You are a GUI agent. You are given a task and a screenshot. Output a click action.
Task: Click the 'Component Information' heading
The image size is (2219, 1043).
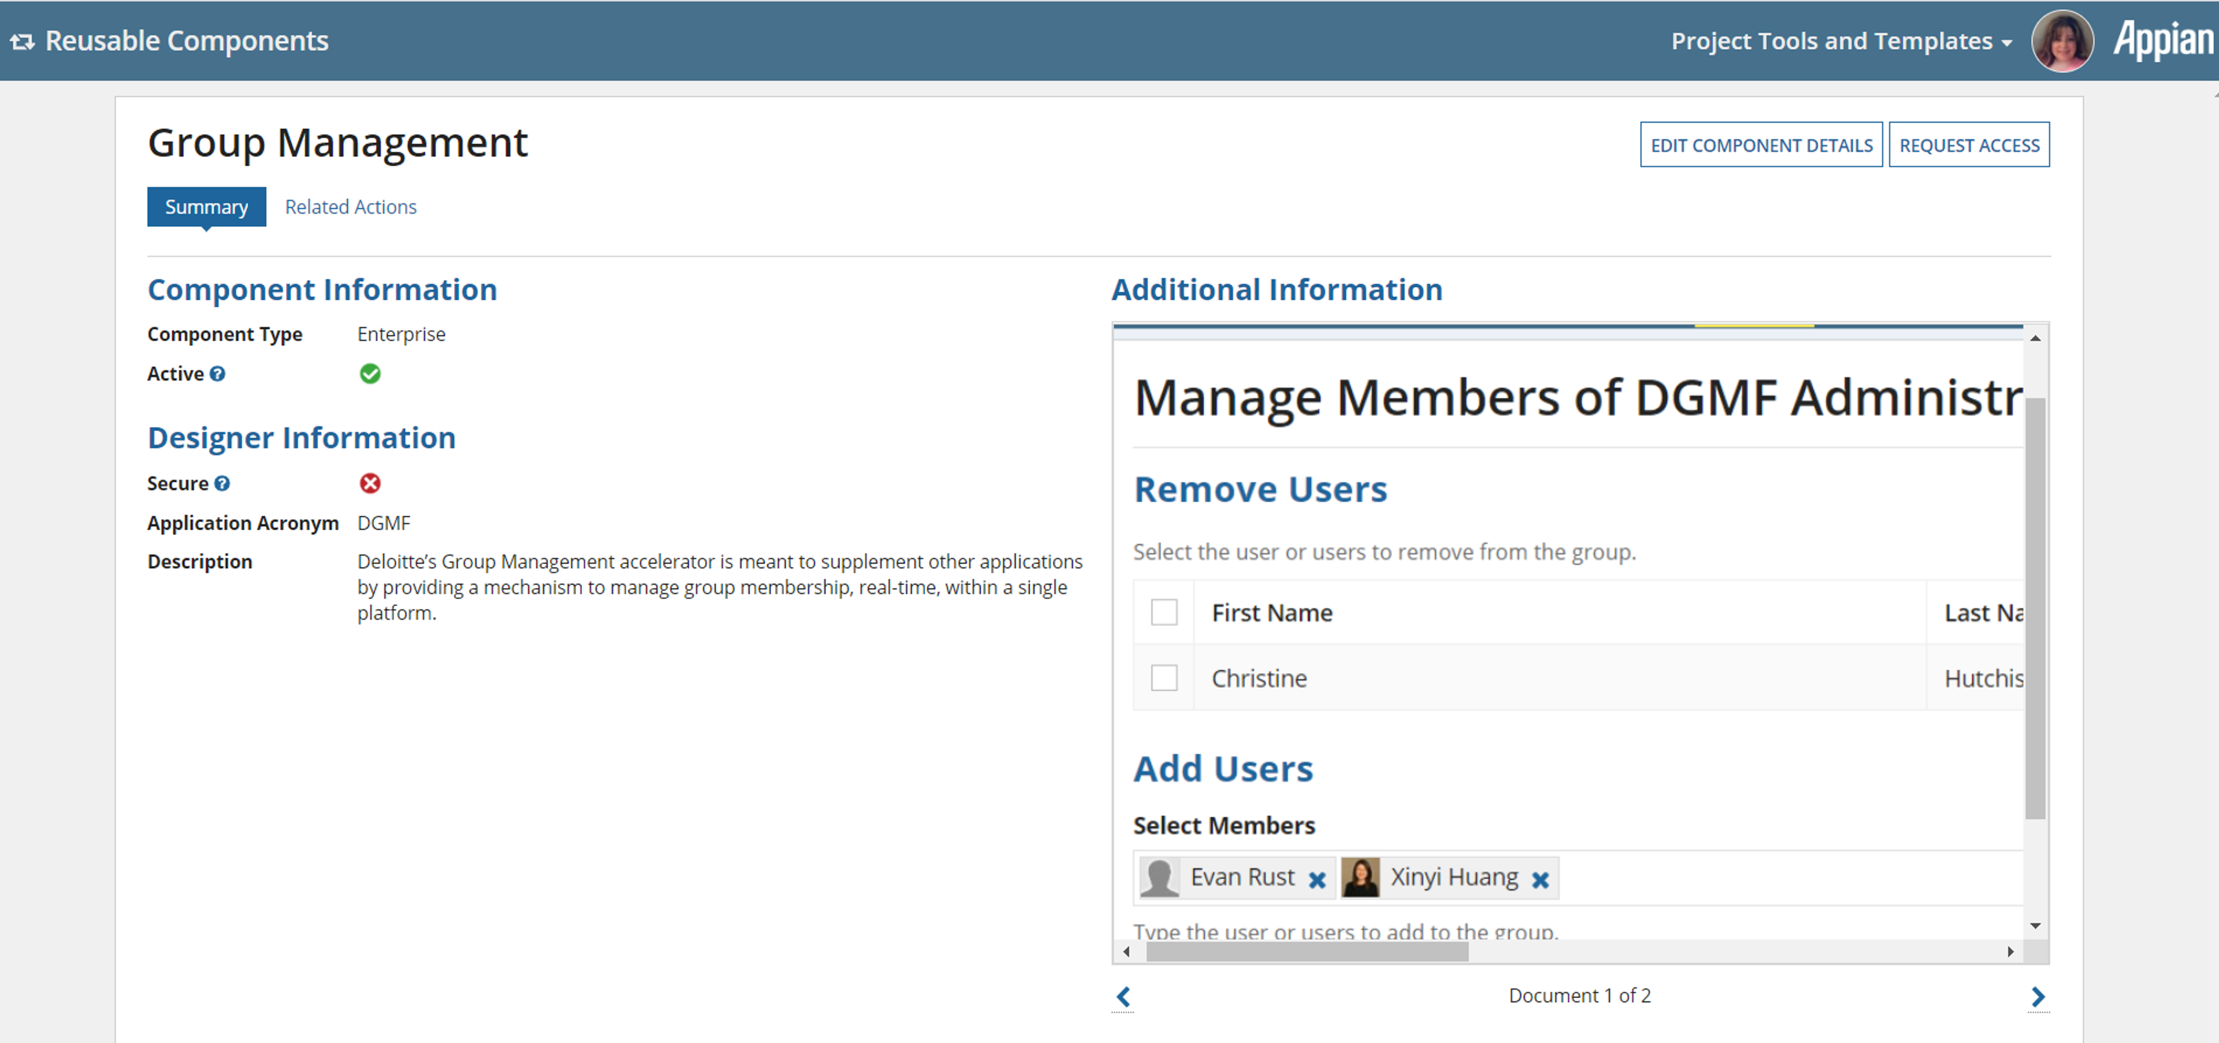pyautogui.click(x=322, y=290)
